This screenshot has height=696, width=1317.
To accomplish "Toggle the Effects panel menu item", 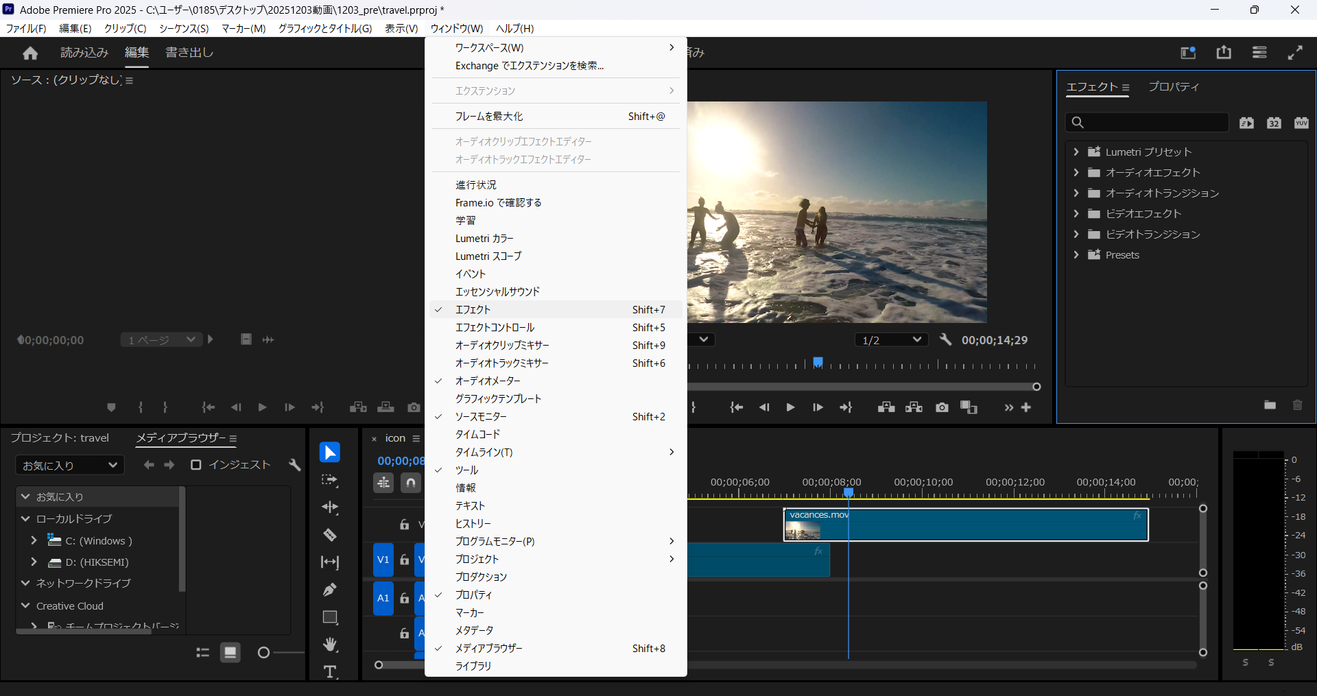I will tap(473, 310).
